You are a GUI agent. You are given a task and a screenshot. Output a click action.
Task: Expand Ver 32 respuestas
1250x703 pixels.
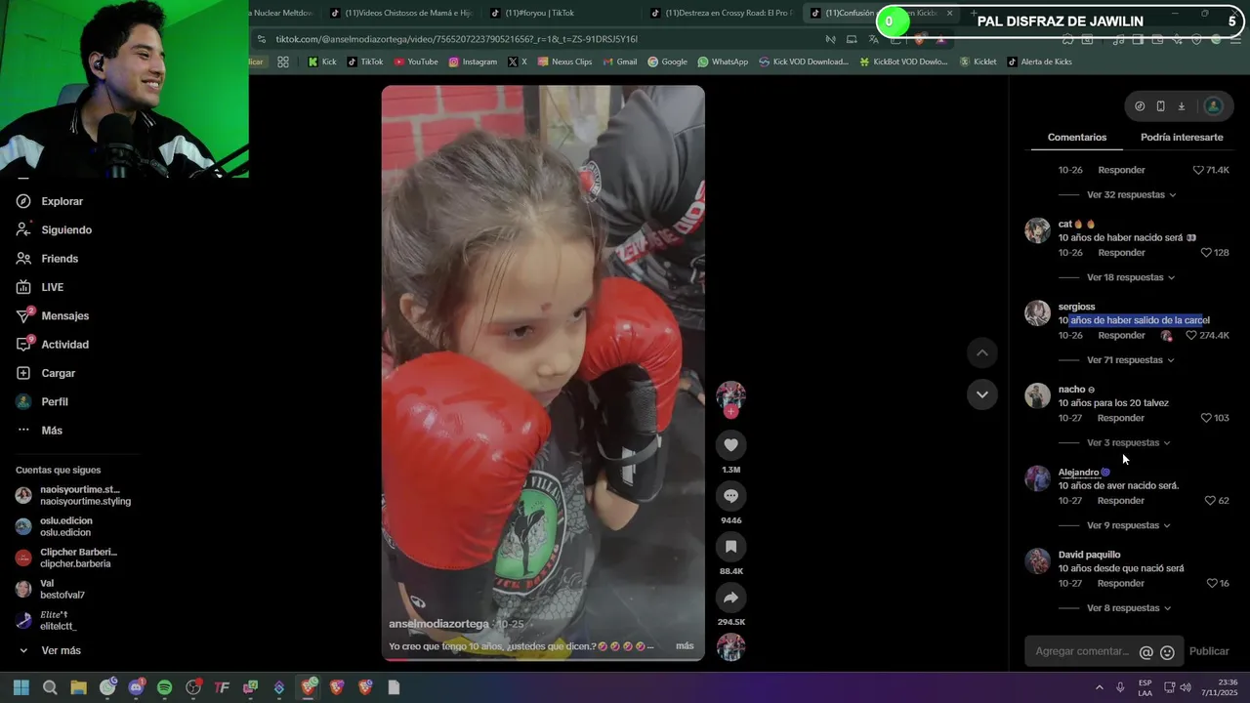[1131, 195]
